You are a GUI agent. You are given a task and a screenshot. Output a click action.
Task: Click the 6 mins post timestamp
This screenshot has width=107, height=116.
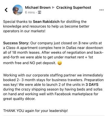pyautogui.click(x=30, y=13)
